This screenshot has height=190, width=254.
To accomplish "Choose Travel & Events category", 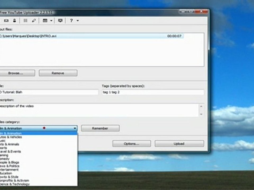I will [x=39, y=151].
